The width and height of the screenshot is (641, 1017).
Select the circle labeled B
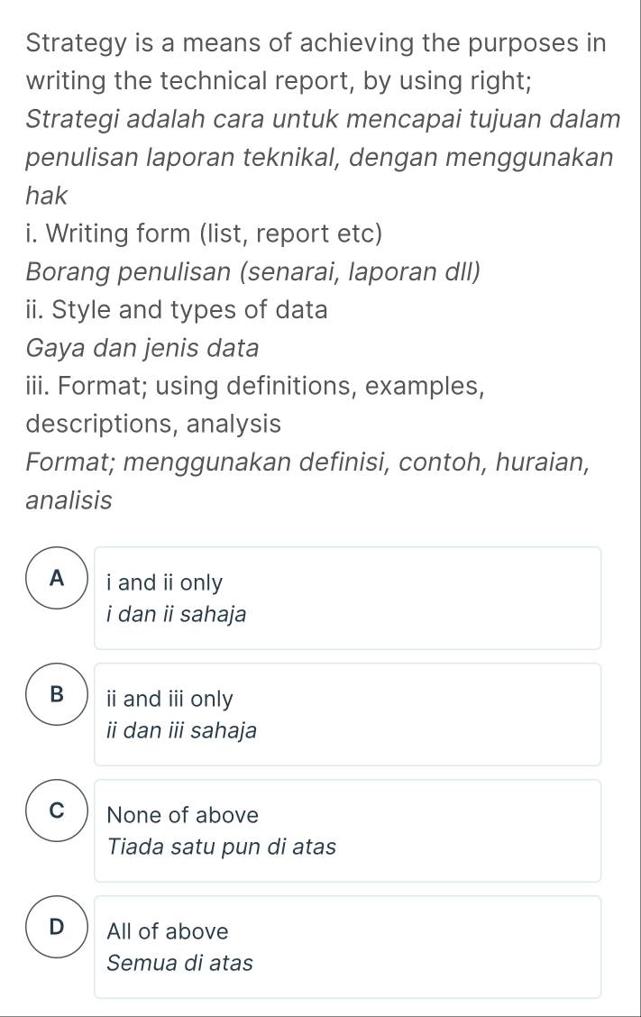(59, 696)
